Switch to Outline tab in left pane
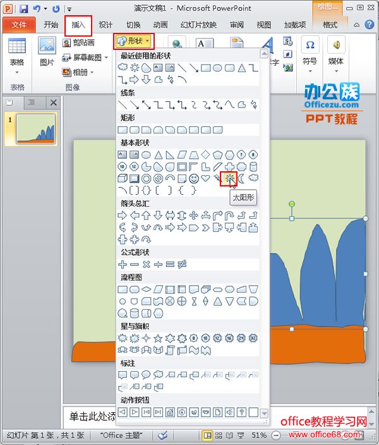This screenshot has width=379, height=445. point(32,102)
